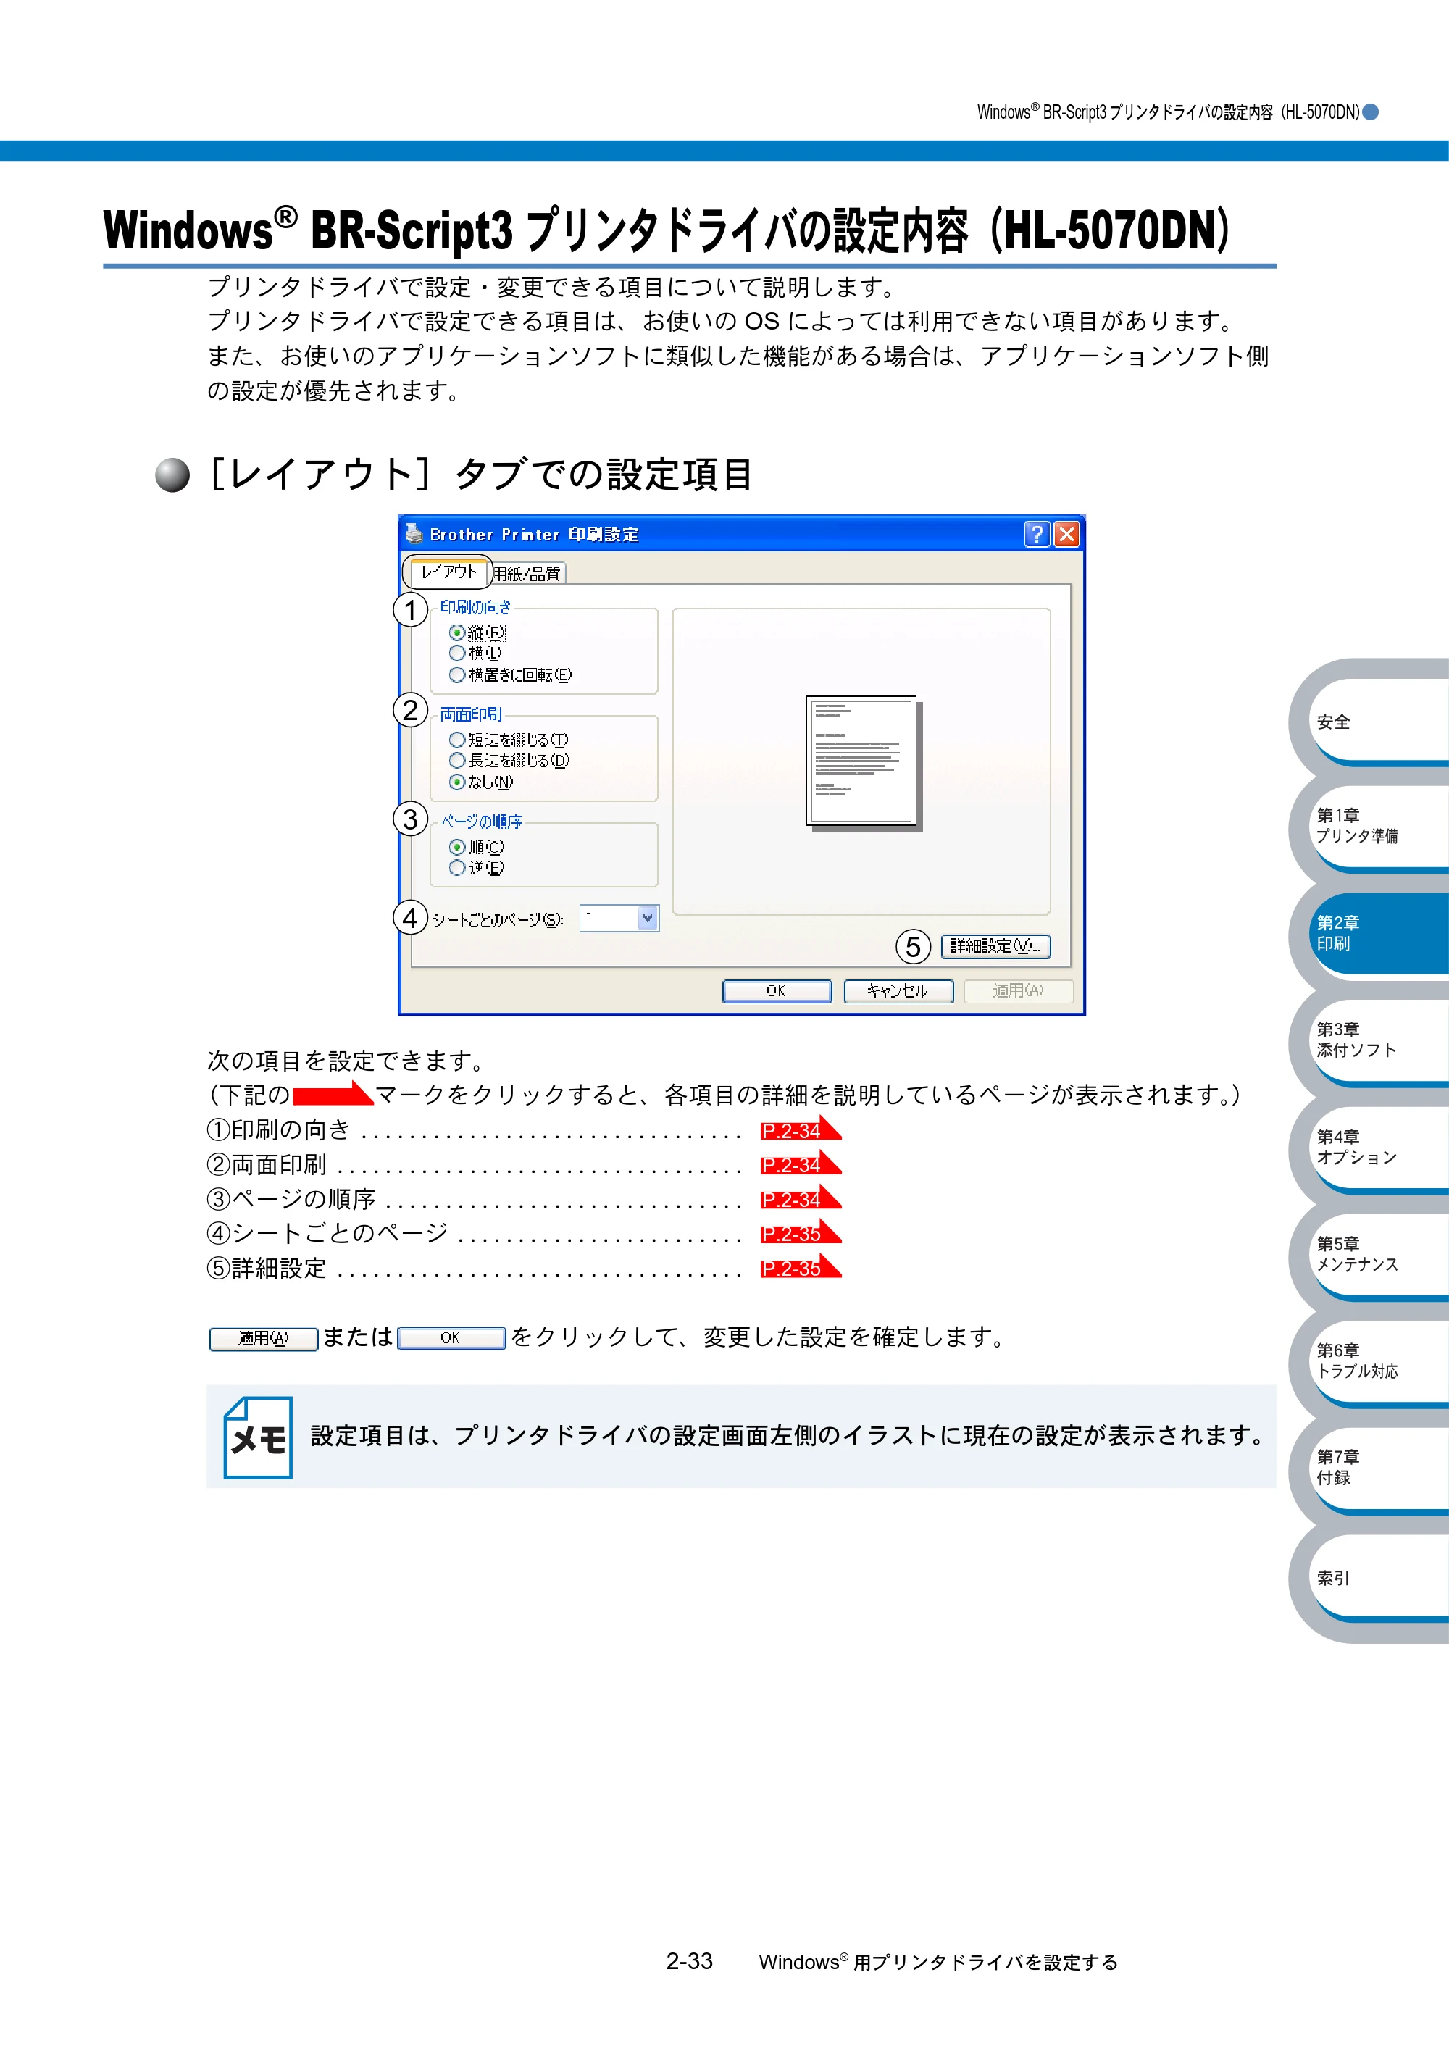This screenshot has width=1449, height=2051.
Task: Select the 横(L) landscape radio button
Action: [x=457, y=653]
